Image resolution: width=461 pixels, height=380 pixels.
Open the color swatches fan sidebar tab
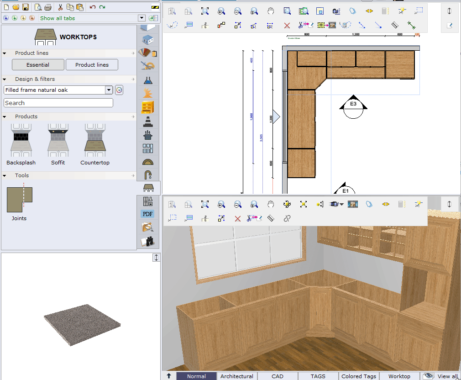[x=147, y=53]
